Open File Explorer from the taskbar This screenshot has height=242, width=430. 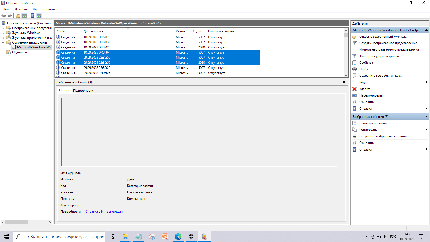(x=125, y=237)
